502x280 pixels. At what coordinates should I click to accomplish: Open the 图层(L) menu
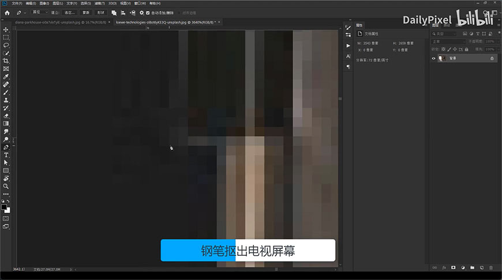[58, 3]
